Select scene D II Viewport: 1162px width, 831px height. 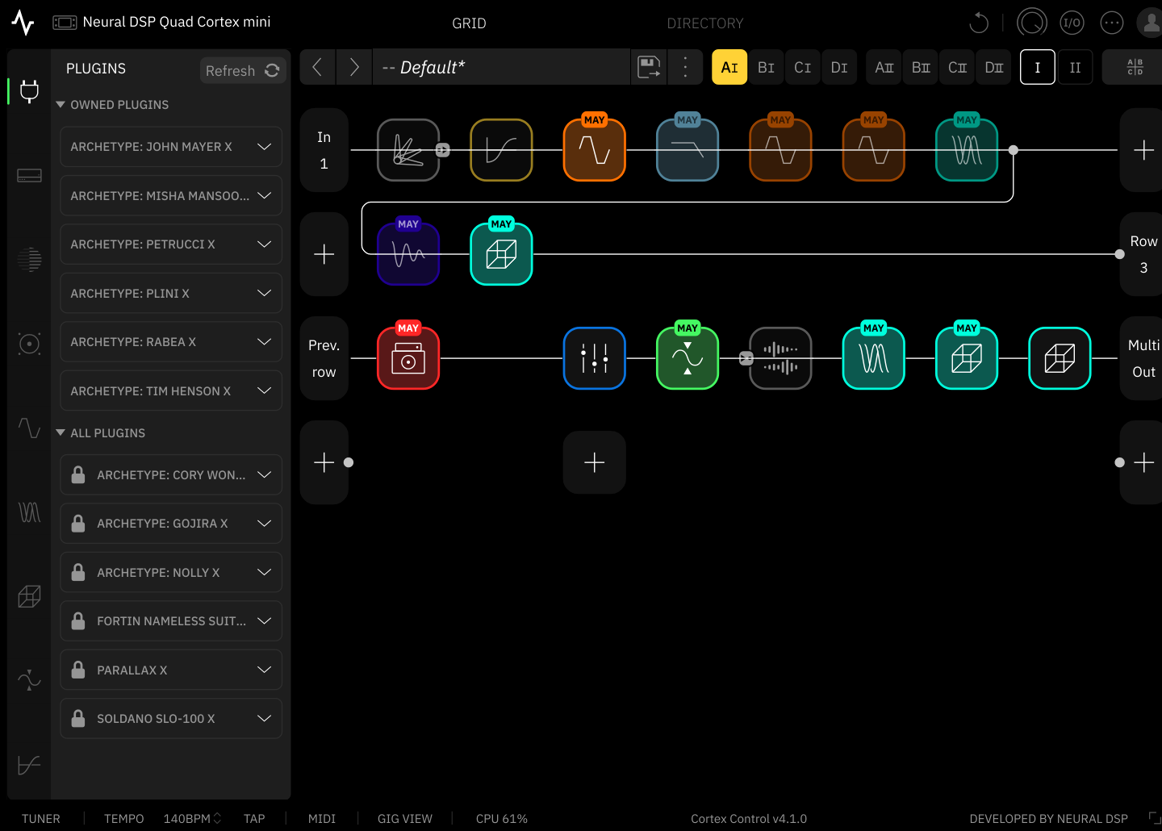tap(994, 67)
